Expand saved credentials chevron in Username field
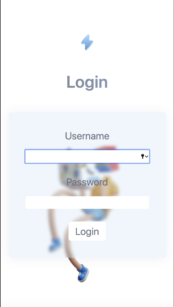 pos(147,156)
